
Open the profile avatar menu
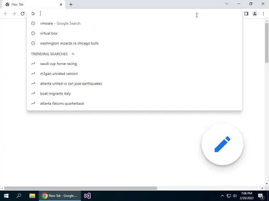click(x=255, y=14)
